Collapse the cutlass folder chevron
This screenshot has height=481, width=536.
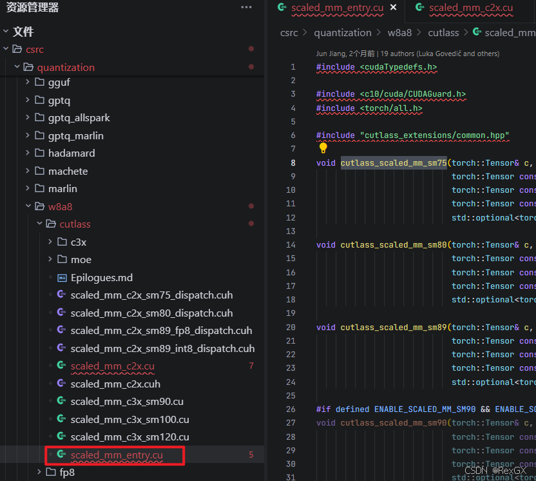tap(40, 224)
